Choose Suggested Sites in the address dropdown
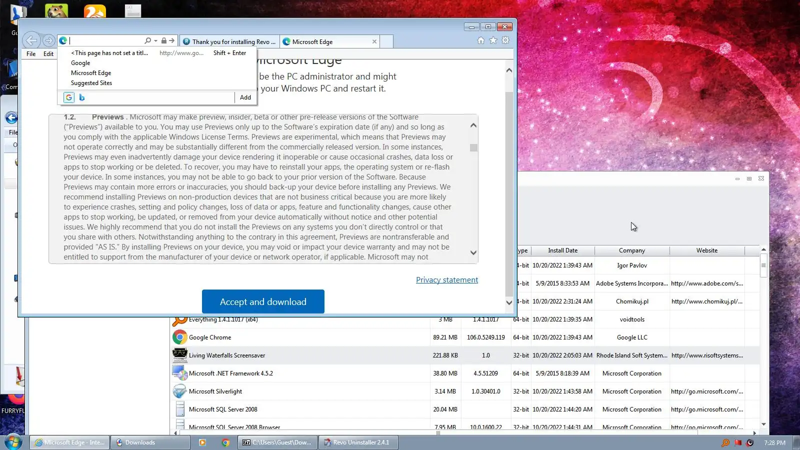This screenshot has width=800, height=450. [x=157, y=83]
